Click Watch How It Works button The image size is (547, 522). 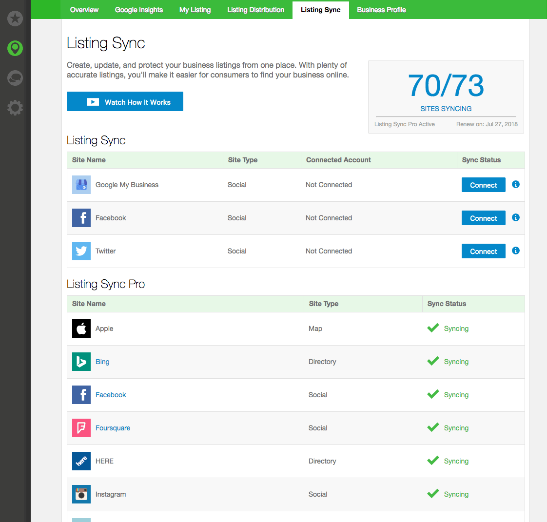coord(125,101)
